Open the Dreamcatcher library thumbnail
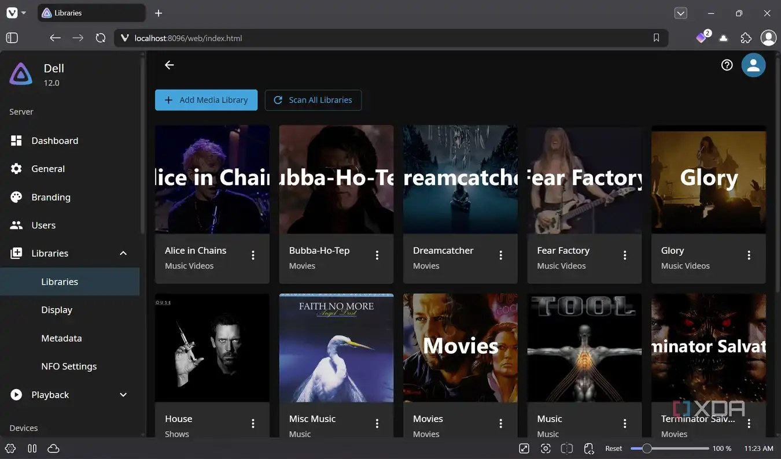 (x=461, y=179)
